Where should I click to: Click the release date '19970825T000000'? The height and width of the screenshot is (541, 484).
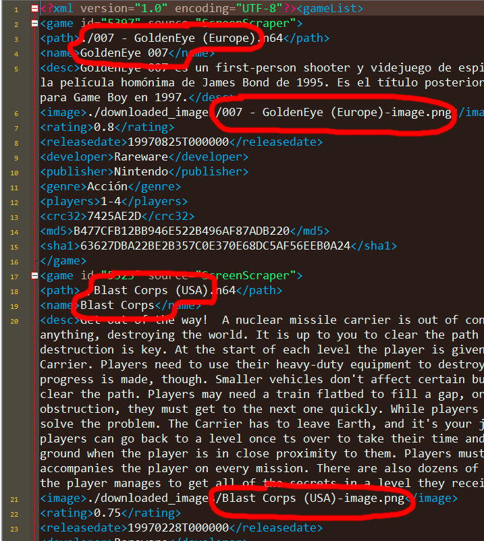(178, 142)
